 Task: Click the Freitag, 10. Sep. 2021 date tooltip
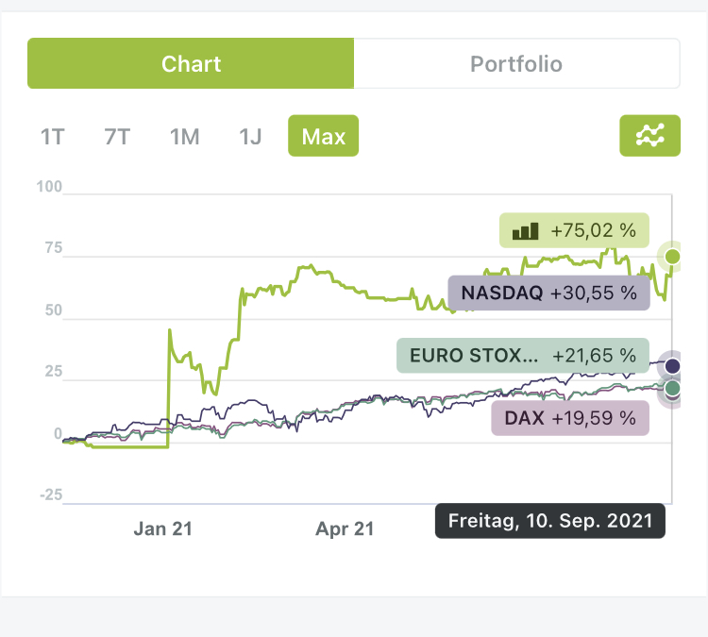[549, 521]
